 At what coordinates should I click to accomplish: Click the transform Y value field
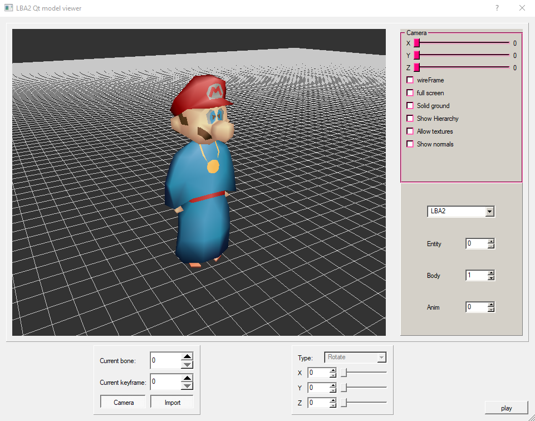pyautogui.click(x=318, y=388)
